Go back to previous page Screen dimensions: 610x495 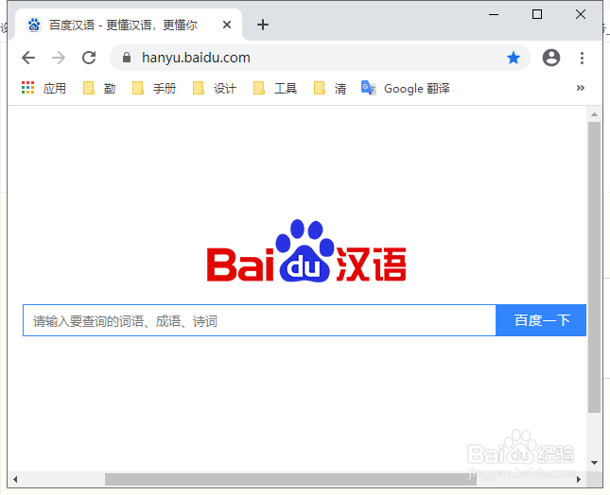(28, 58)
